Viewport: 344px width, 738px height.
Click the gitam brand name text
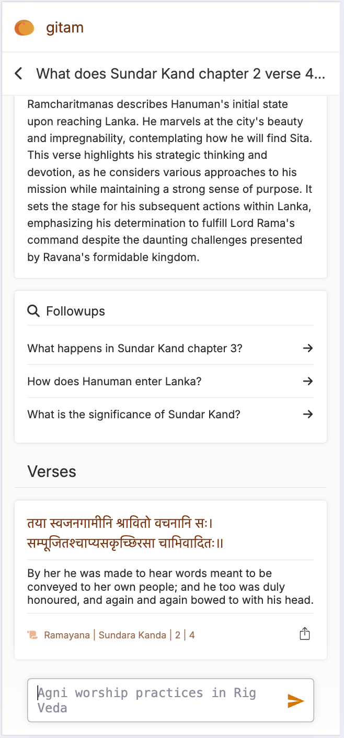pos(65,27)
